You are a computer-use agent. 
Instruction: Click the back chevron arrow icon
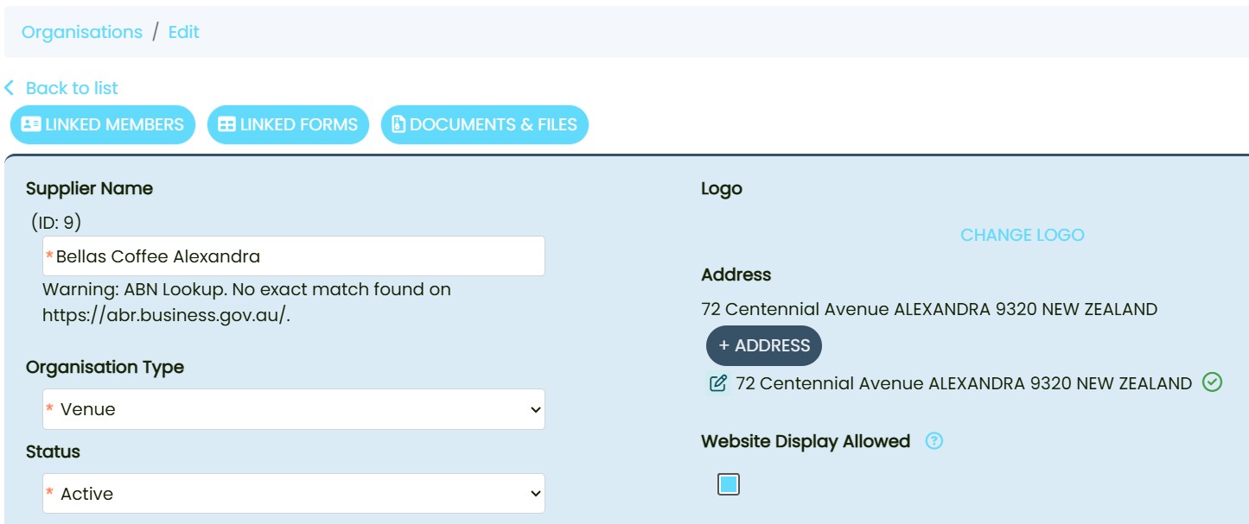pyautogui.click(x=10, y=88)
